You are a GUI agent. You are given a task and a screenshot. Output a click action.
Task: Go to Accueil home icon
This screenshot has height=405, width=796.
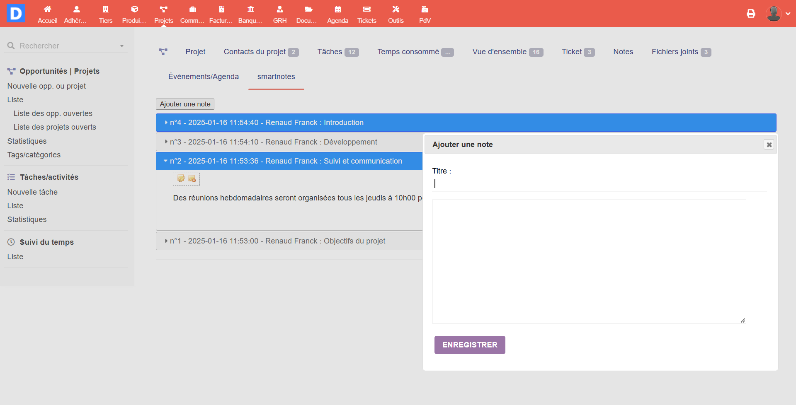(47, 14)
